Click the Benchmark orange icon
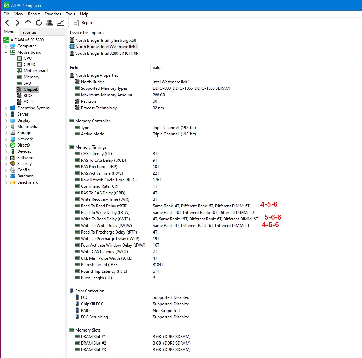The width and height of the screenshot is (362, 358). tap(13, 182)
